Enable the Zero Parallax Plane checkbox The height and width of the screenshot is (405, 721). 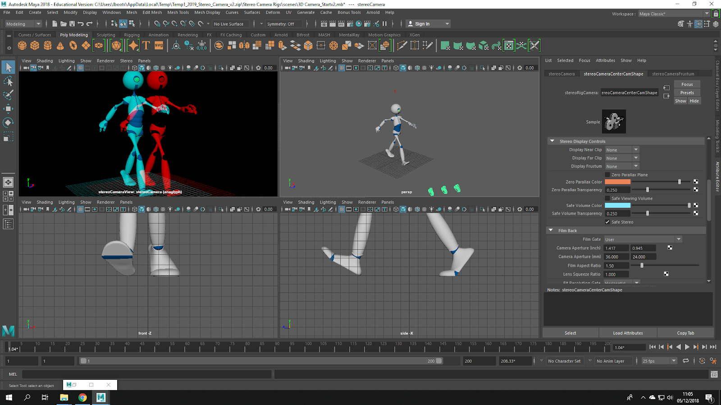[607, 175]
